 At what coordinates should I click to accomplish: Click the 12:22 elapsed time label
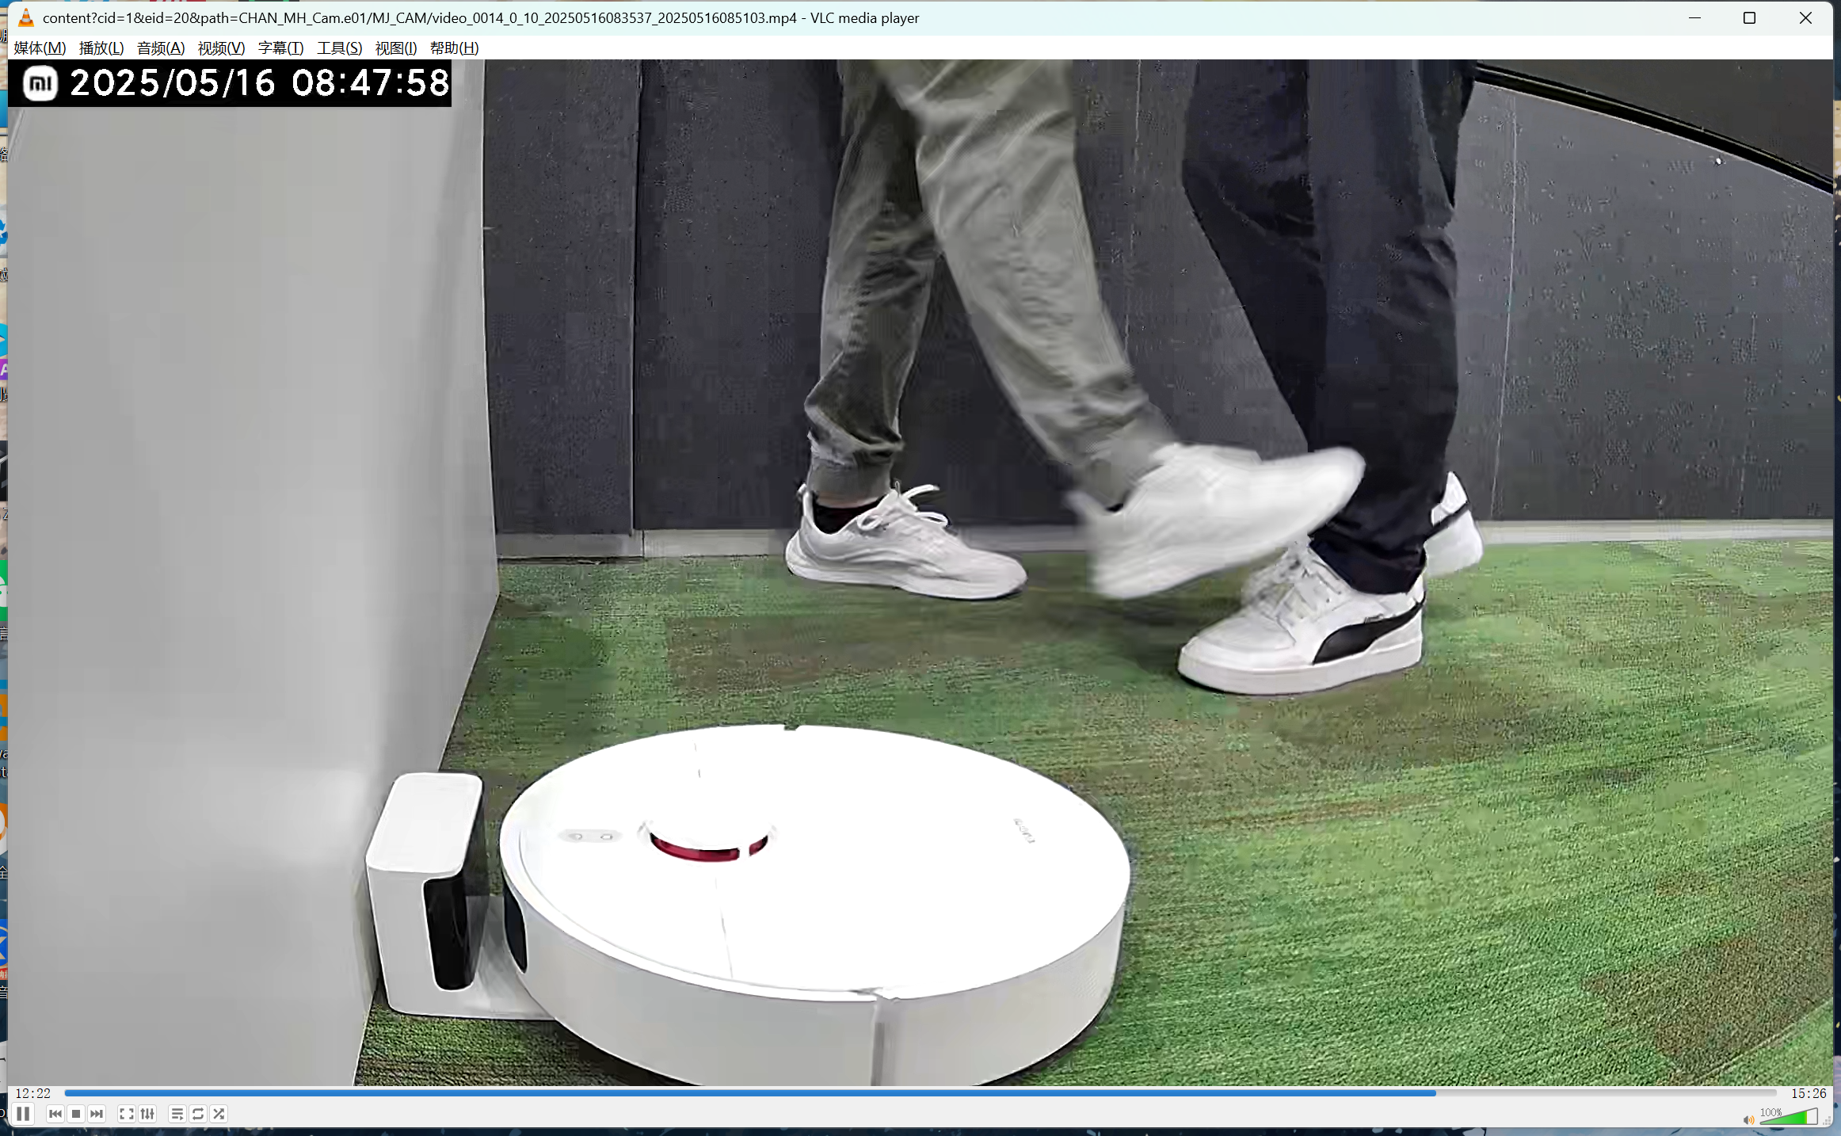(32, 1093)
